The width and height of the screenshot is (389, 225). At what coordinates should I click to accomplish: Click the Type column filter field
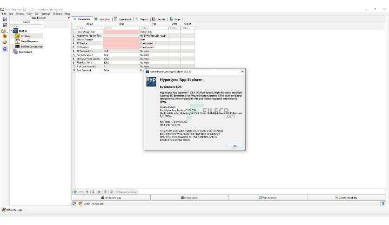click(154, 28)
